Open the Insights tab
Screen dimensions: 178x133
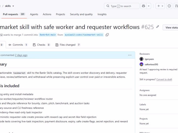tap(102, 14)
